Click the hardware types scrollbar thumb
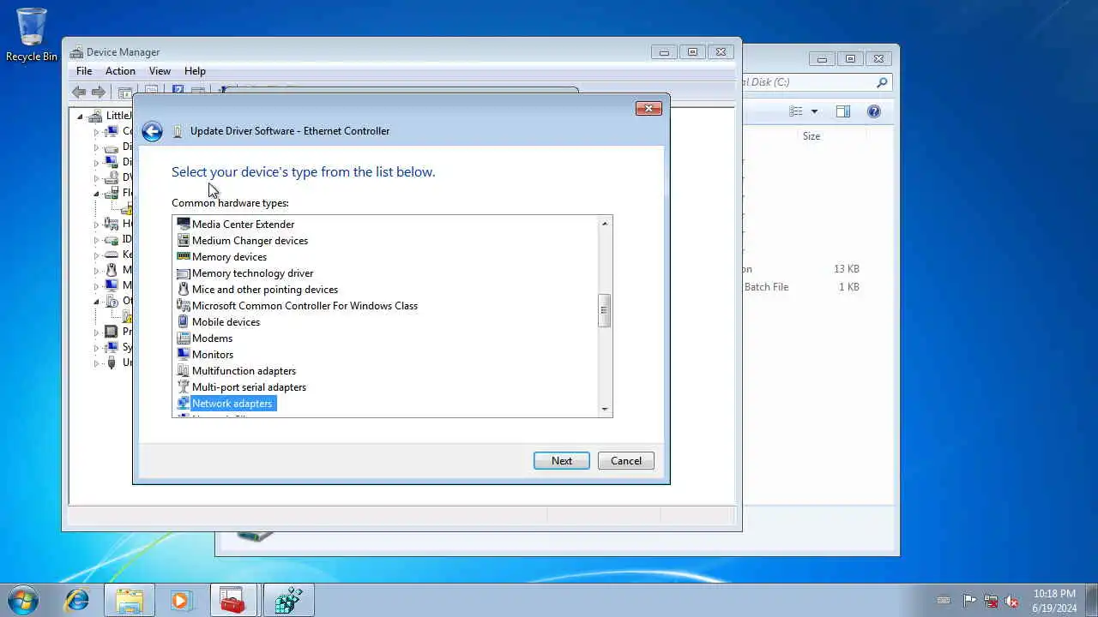Image resolution: width=1098 pixels, height=617 pixels. pyautogui.click(x=605, y=310)
